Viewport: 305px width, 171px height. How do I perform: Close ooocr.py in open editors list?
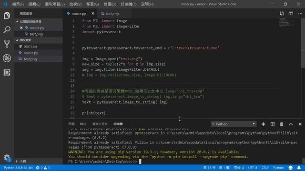point(21,28)
